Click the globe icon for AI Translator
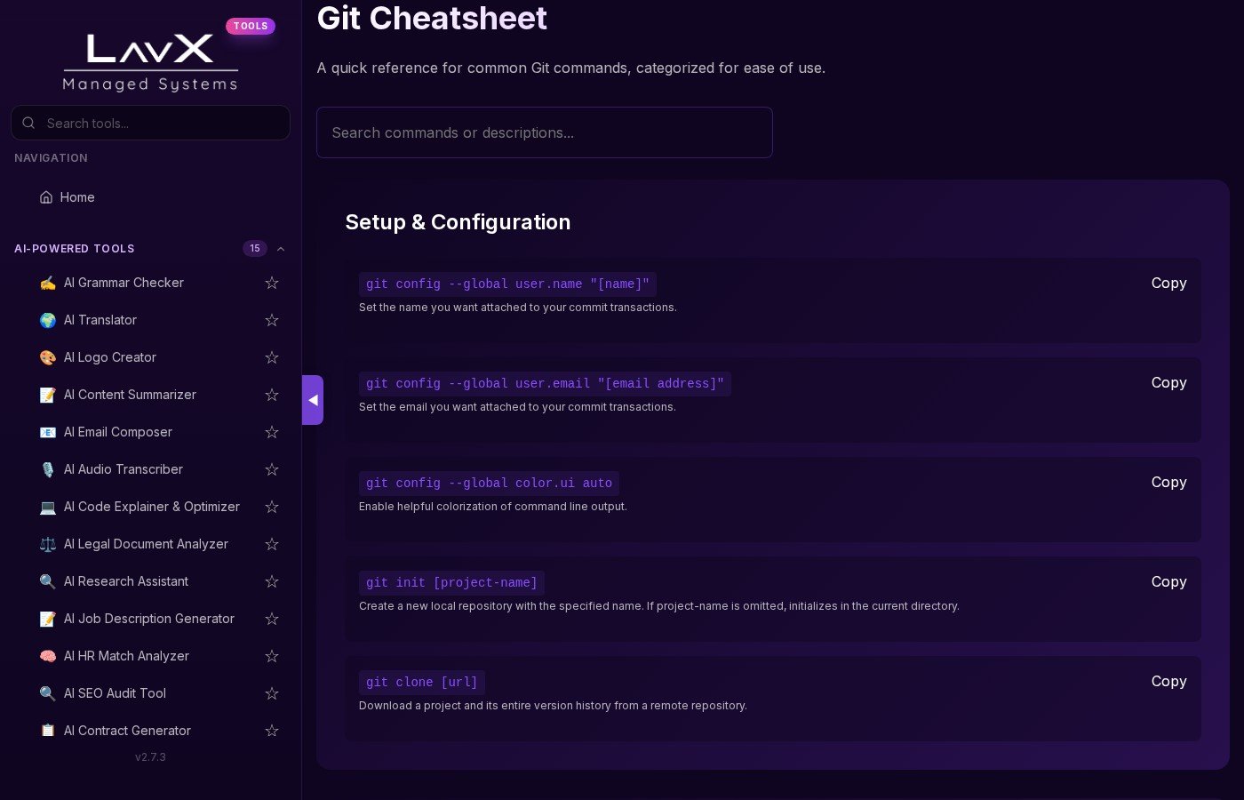Image resolution: width=1244 pixels, height=800 pixels. [48, 320]
